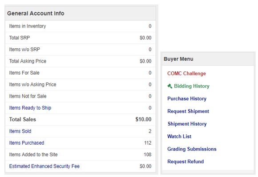Click the gavel icon beside Bidding History

point(169,86)
